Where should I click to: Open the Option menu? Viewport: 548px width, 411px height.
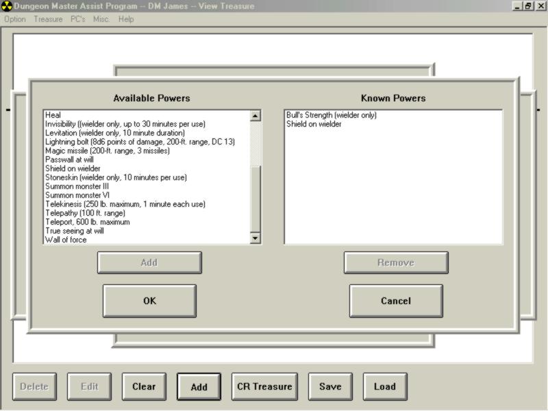coord(15,19)
